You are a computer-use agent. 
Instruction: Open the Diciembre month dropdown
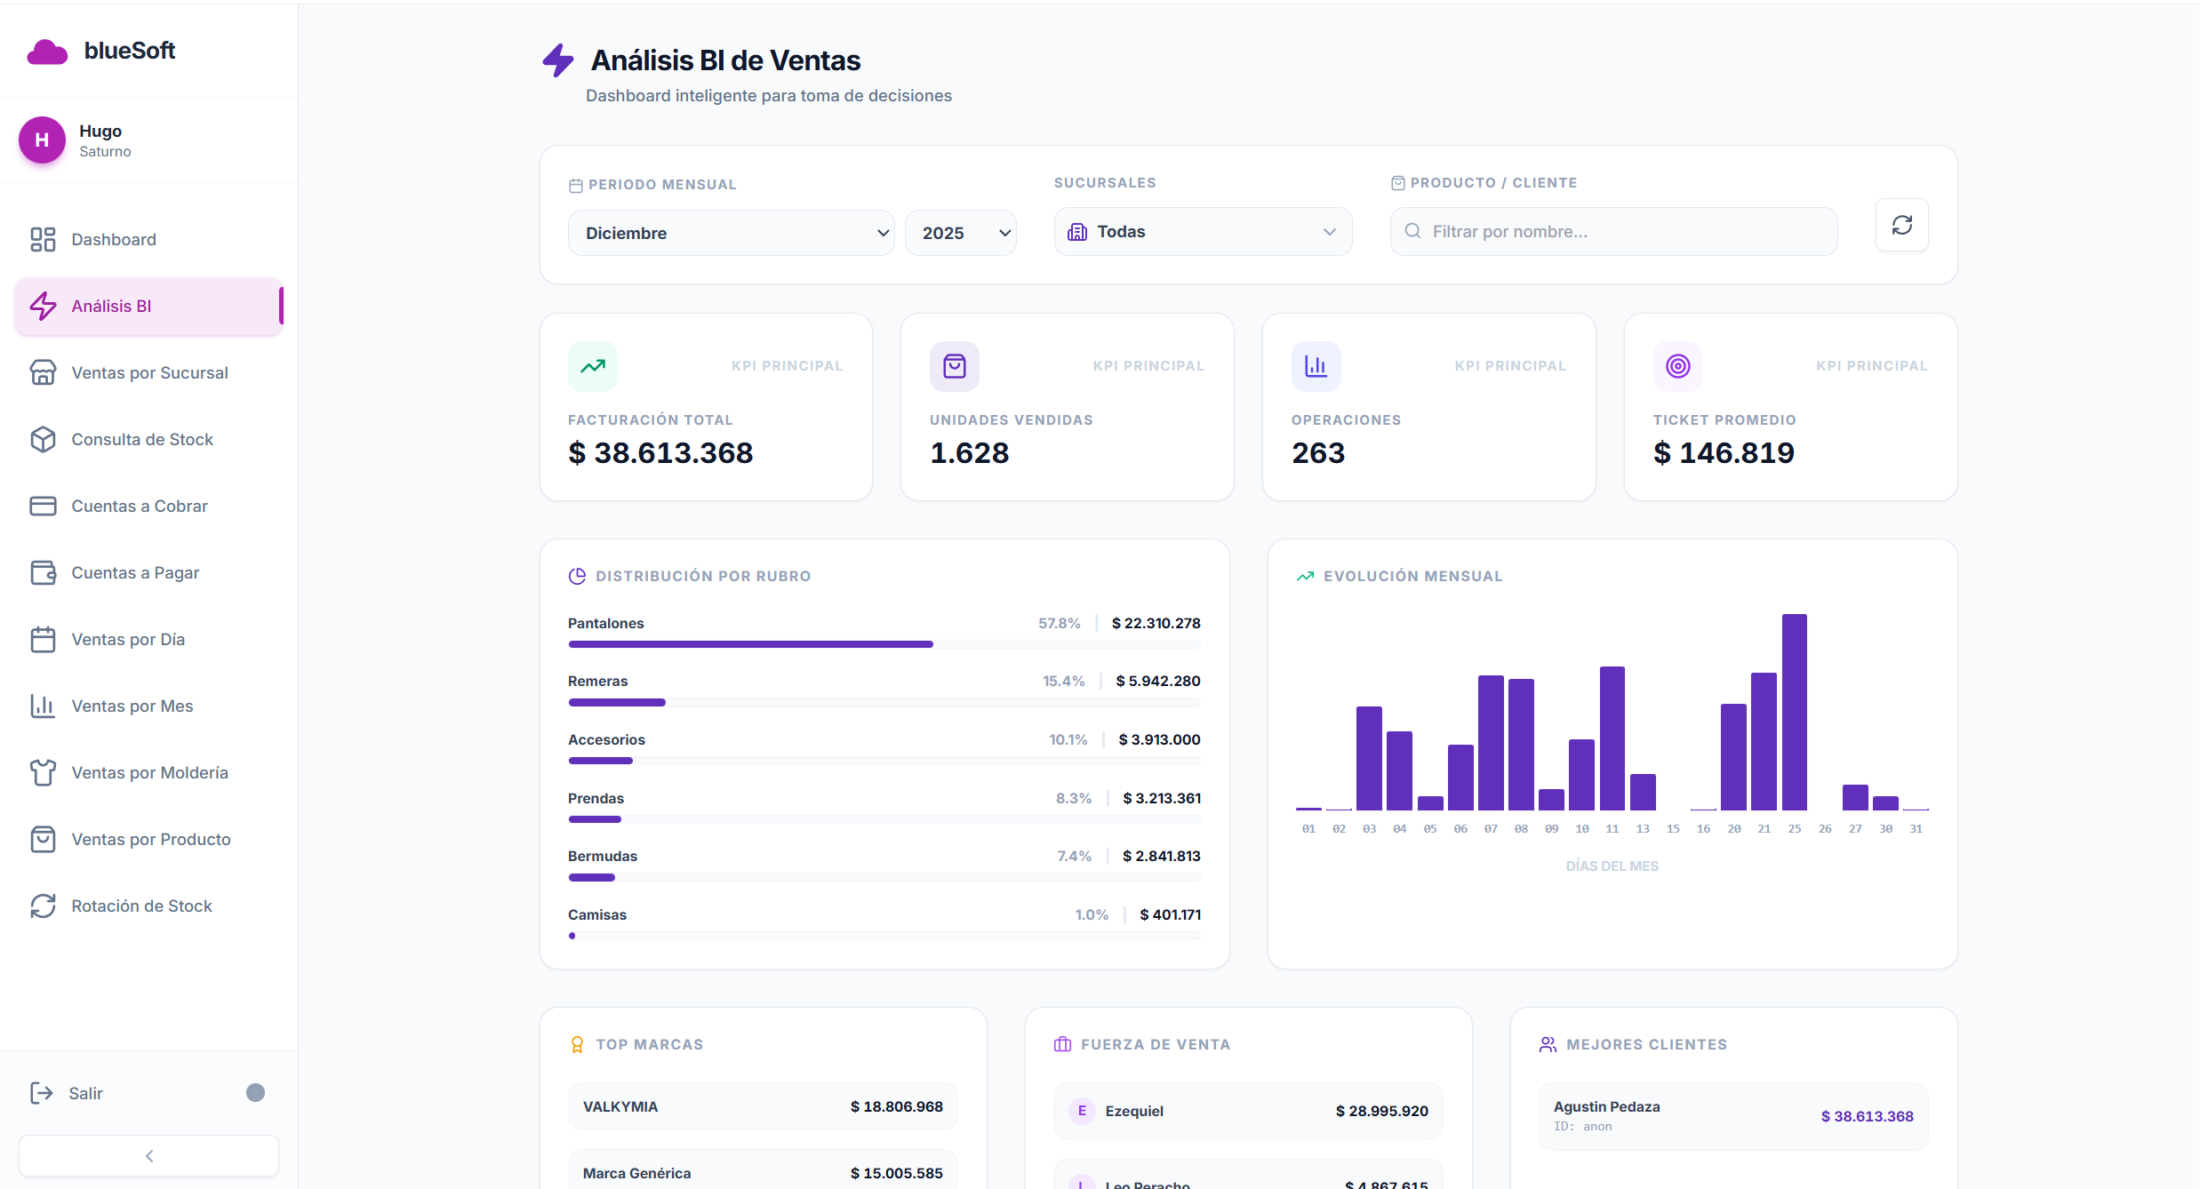(x=730, y=232)
